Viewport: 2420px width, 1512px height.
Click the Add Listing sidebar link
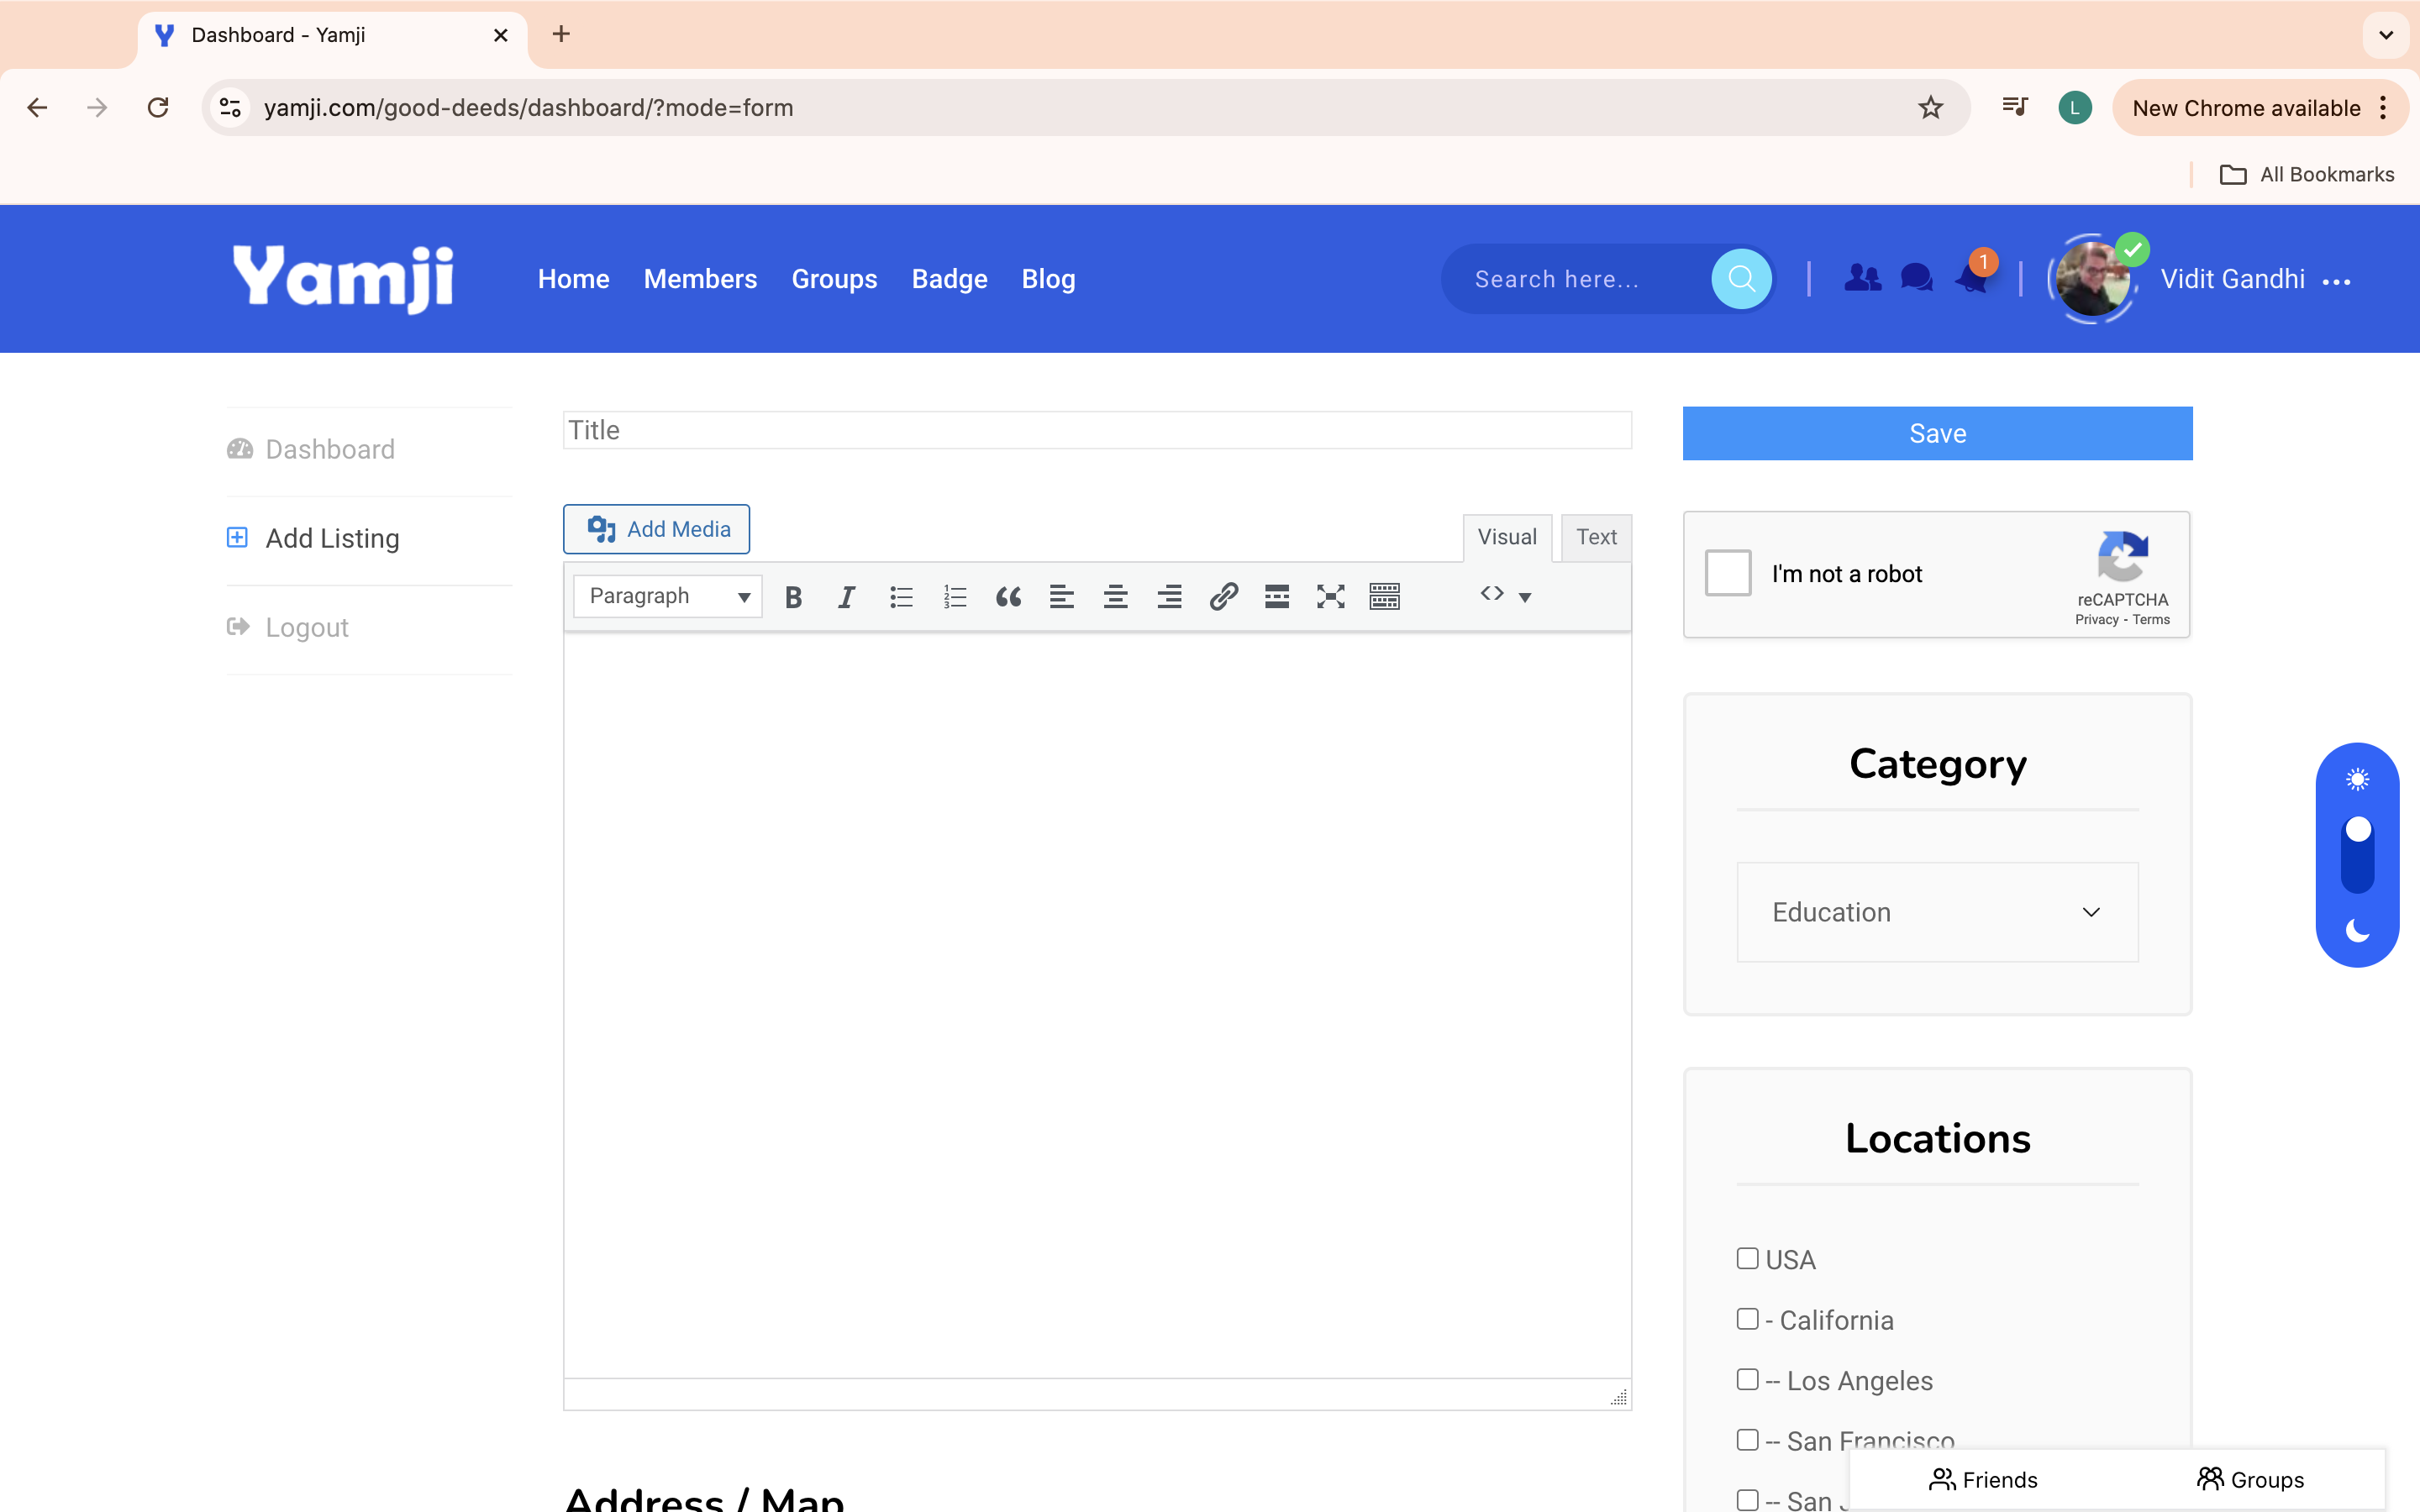pos(331,538)
